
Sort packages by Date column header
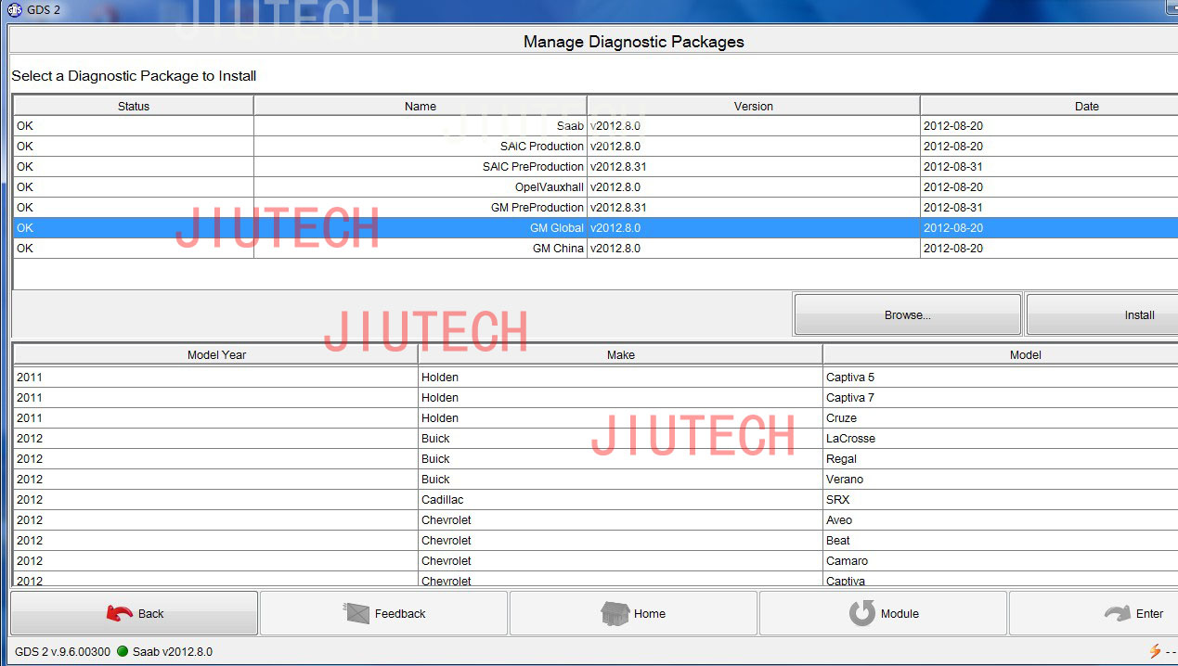point(1049,106)
